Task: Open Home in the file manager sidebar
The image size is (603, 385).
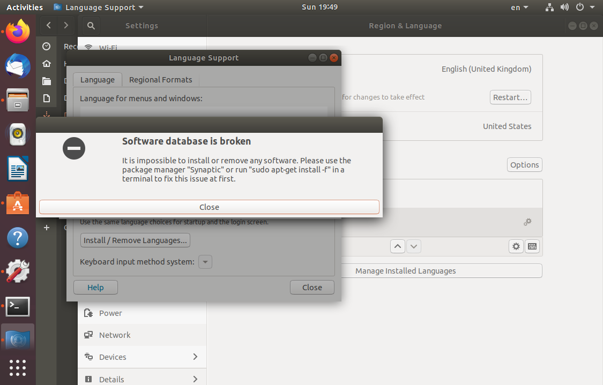Action: click(x=47, y=63)
